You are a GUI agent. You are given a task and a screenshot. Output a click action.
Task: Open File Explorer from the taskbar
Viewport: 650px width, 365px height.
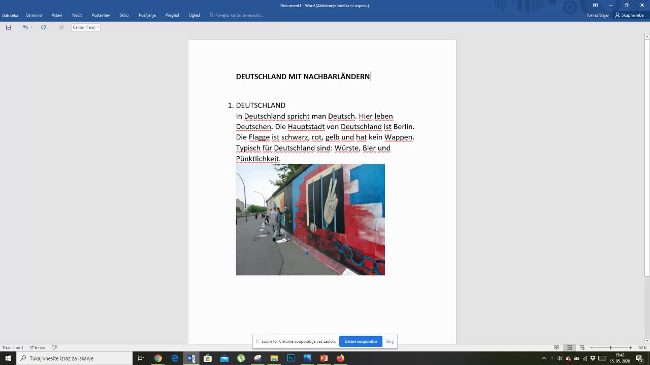(x=274, y=358)
